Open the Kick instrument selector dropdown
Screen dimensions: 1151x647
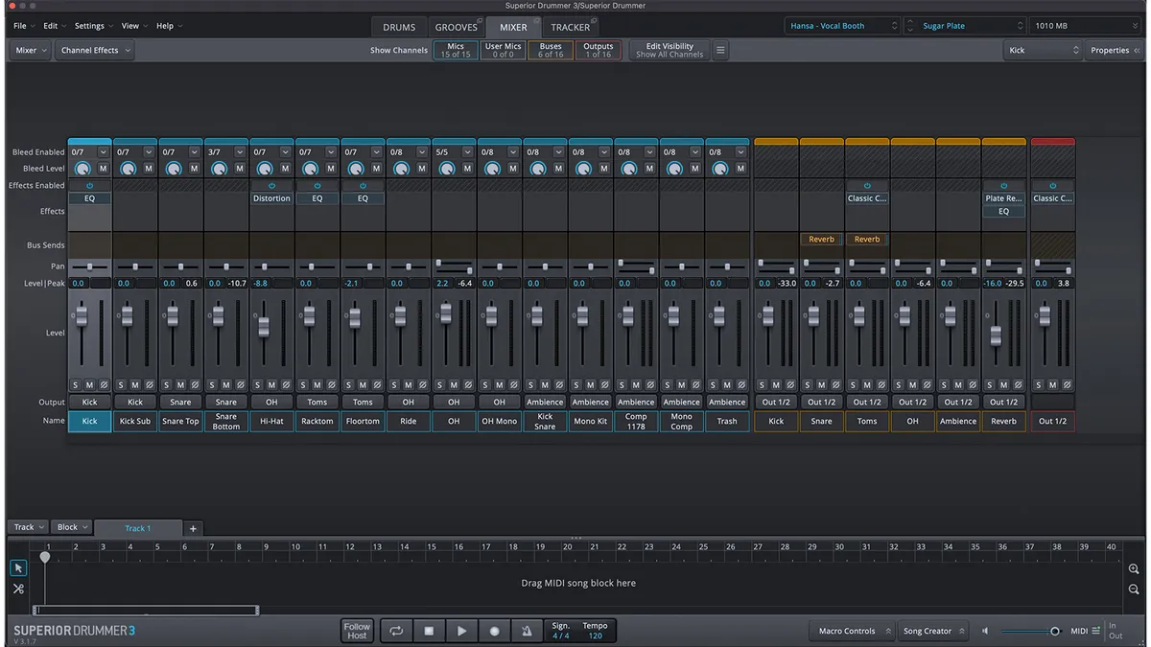[x=1043, y=51]
